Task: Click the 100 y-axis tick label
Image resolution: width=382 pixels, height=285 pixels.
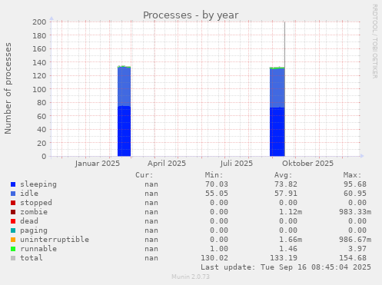Action: [39, 89]
